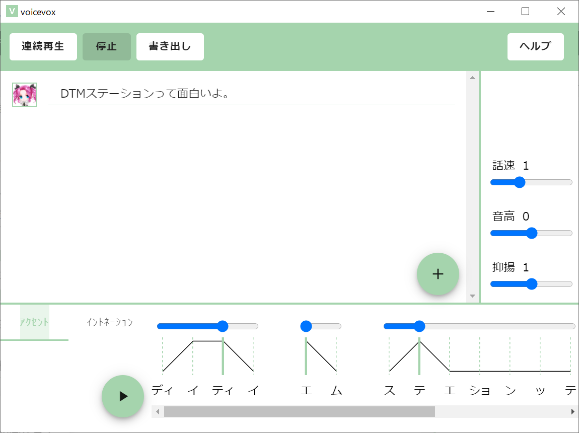Screen dimensions: 579x433
Task: Switch to the イントネーション tab
Action: [x=110, y=322]
